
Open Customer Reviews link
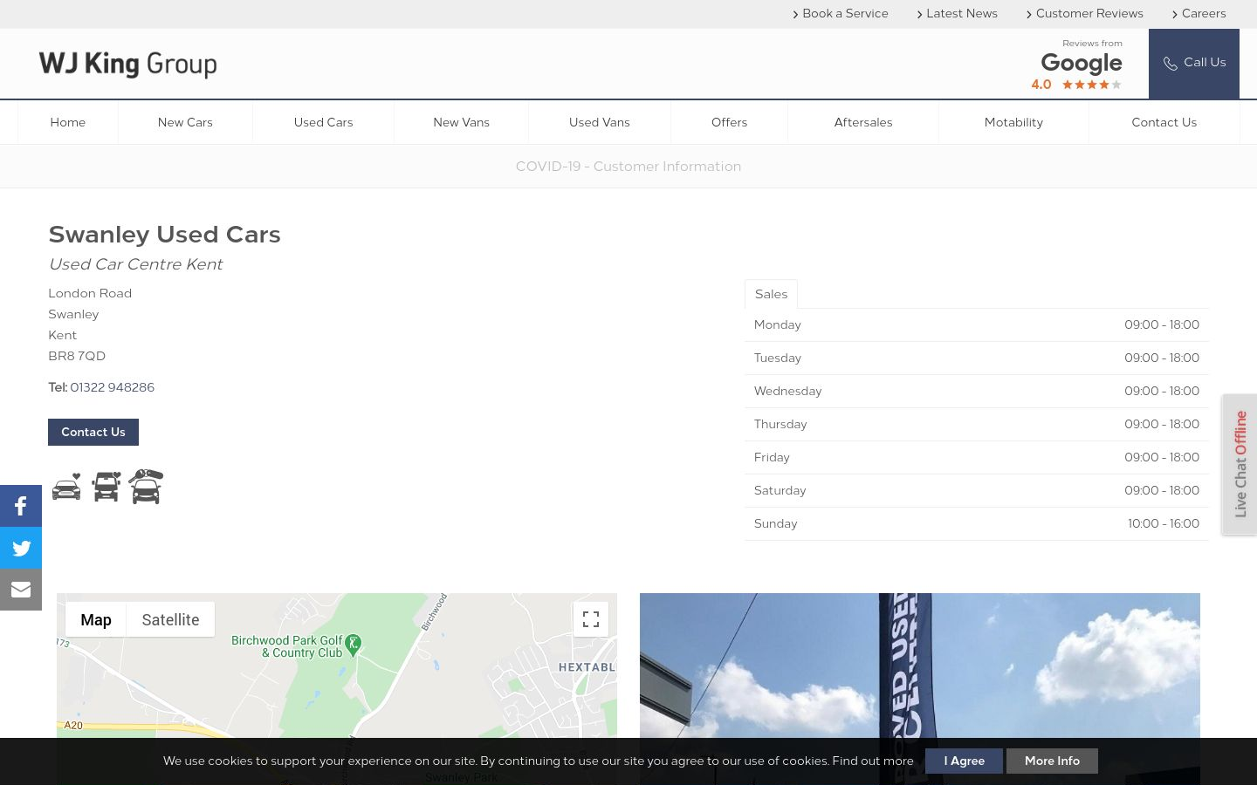pos(1084,14)
